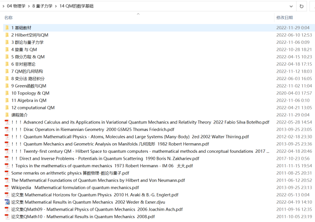Select Some remarks on arithmetic physics file name

pos(70,173)
